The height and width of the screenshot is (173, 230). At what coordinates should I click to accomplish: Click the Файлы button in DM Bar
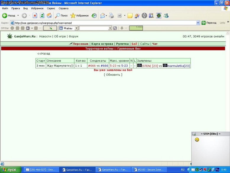point(67,28)
